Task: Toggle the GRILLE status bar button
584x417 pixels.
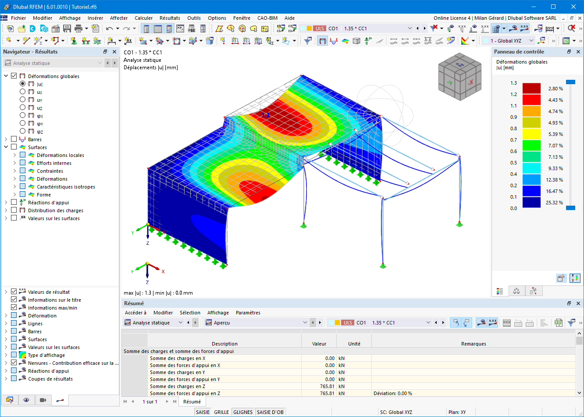Action: (x=221, y=412)
